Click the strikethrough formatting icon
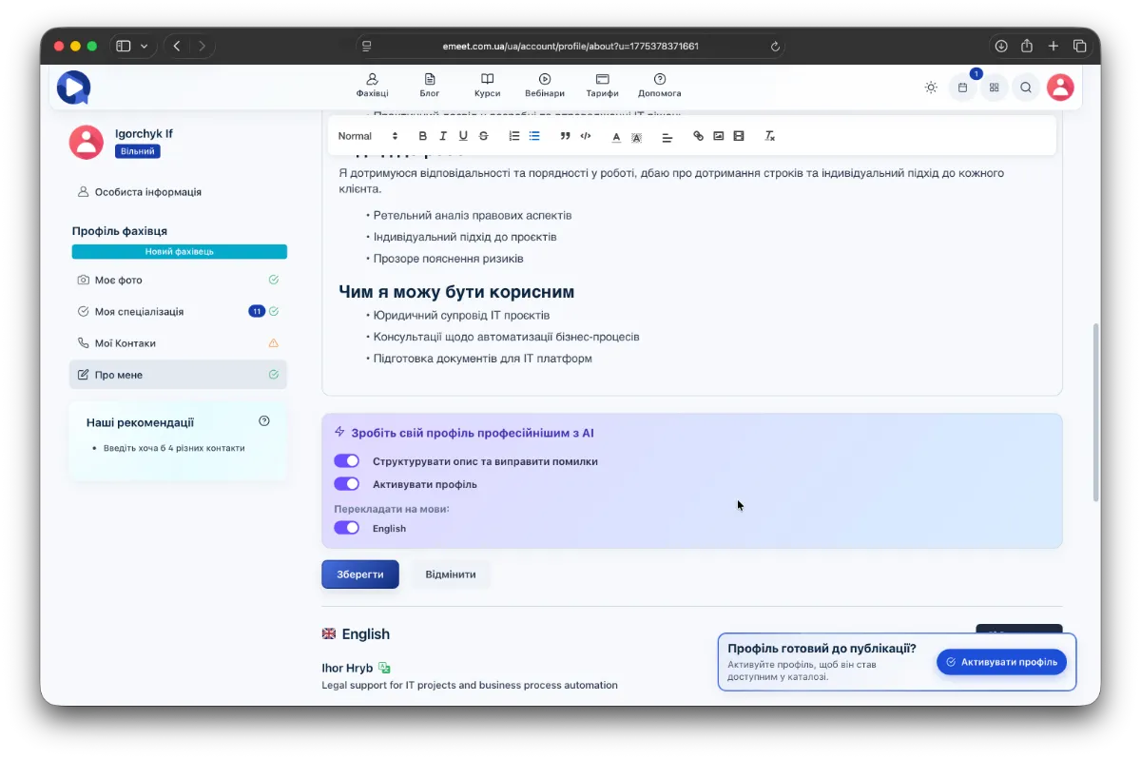 coord(484,136)
